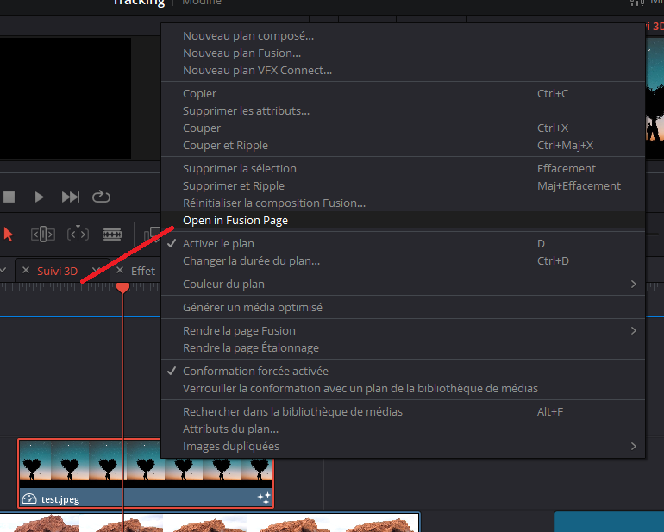The height and width of the screenshot is (532, 664).
Task: Select the red arrow Selection mode tool
Action: coord(8,235)
